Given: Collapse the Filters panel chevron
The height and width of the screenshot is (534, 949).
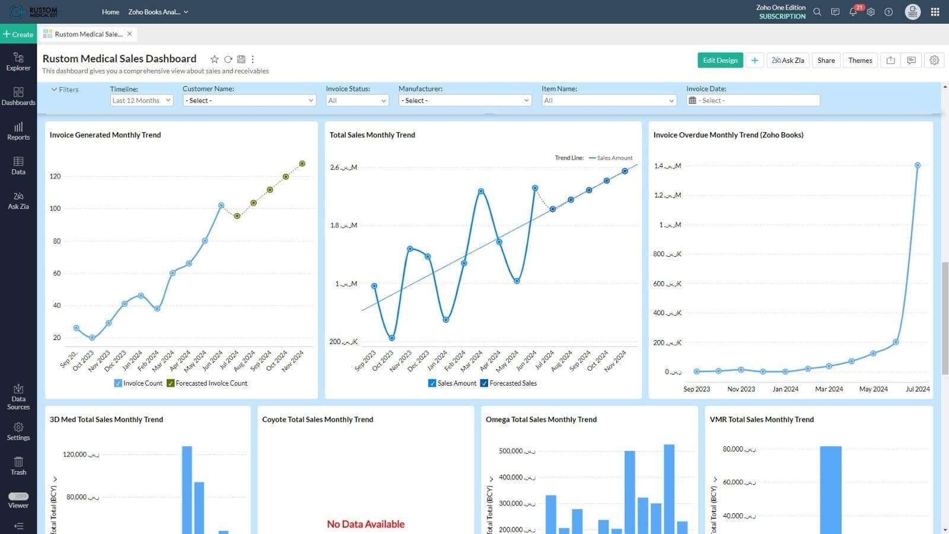Looking at the screenshot, I should (x=54, y=90).
